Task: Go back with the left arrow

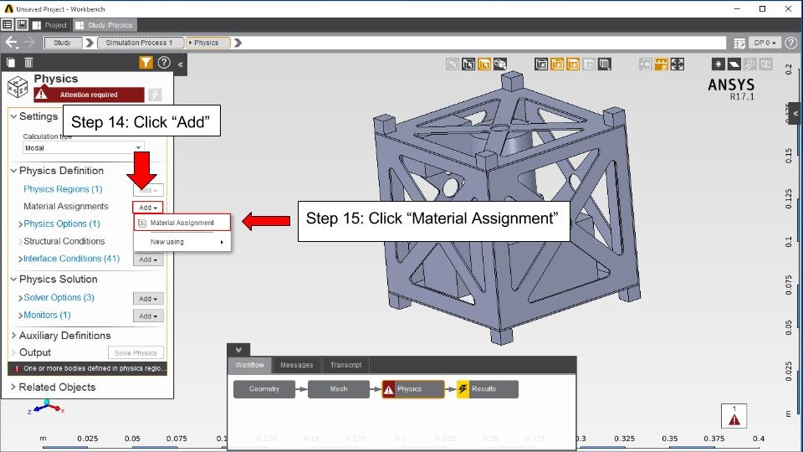Action: (11, 43)
